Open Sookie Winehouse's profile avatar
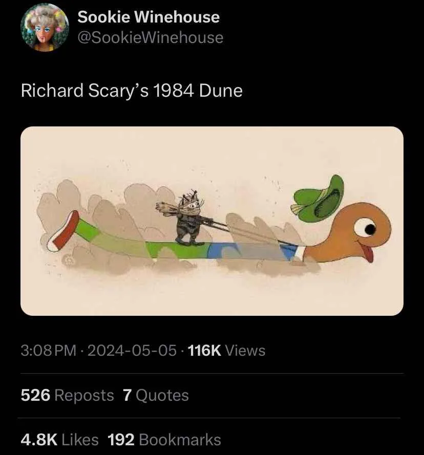This screenshot has width=424, height=455. point(45,28)
